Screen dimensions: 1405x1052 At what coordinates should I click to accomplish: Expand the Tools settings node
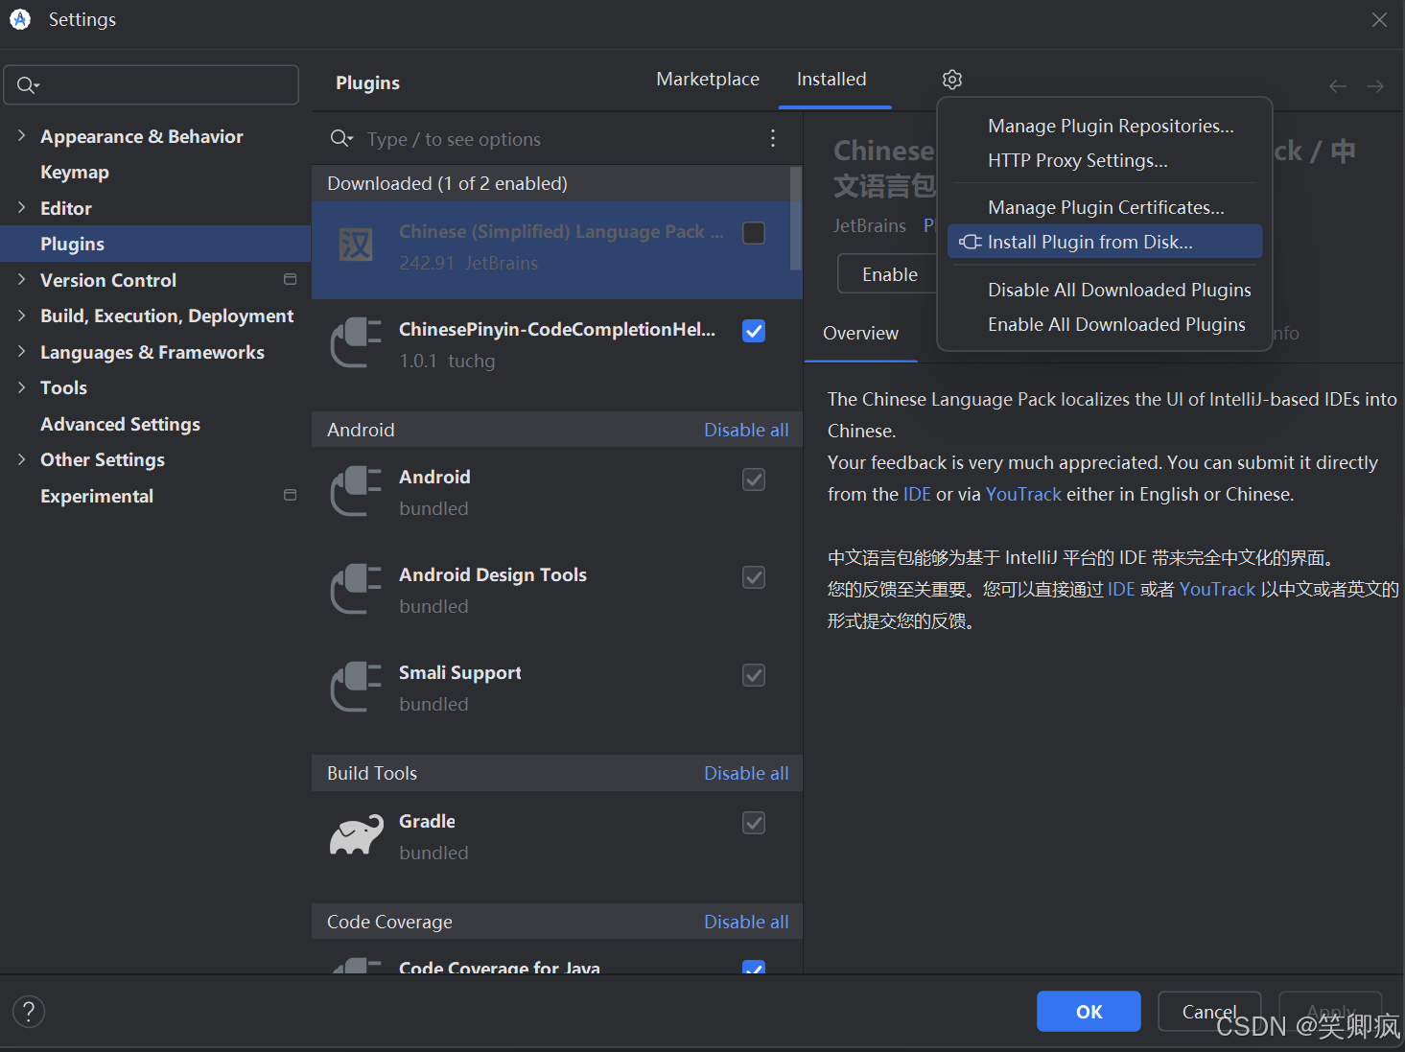click(x=21, y=387)
